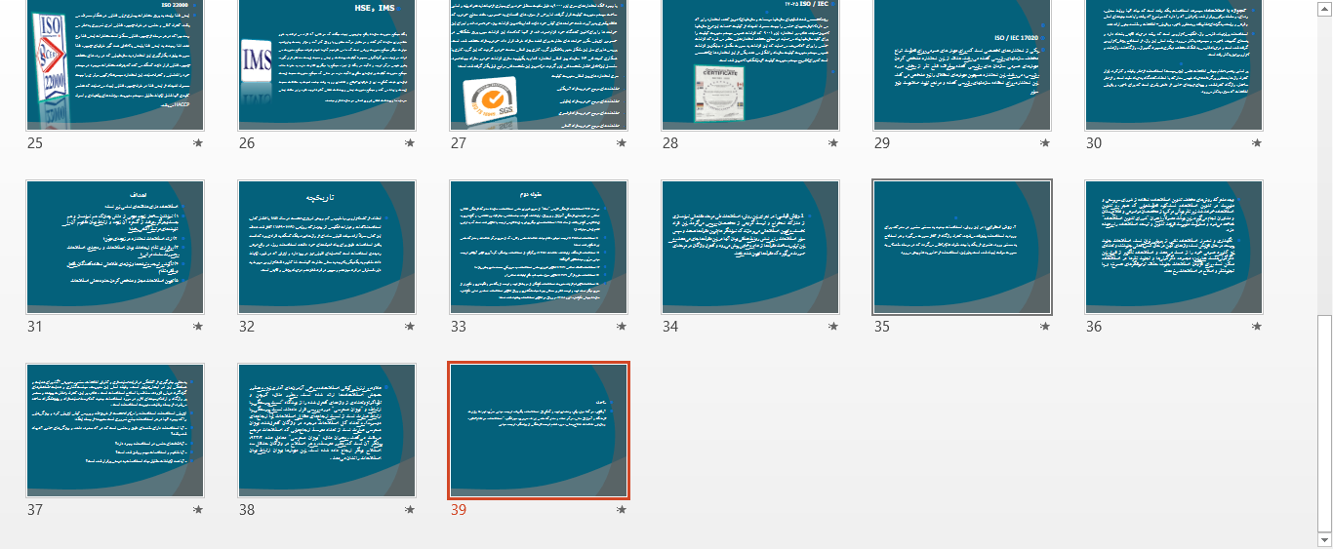
Task: Click the slide number 29 label
Action: pyautogui.click(x=882, y=143)
